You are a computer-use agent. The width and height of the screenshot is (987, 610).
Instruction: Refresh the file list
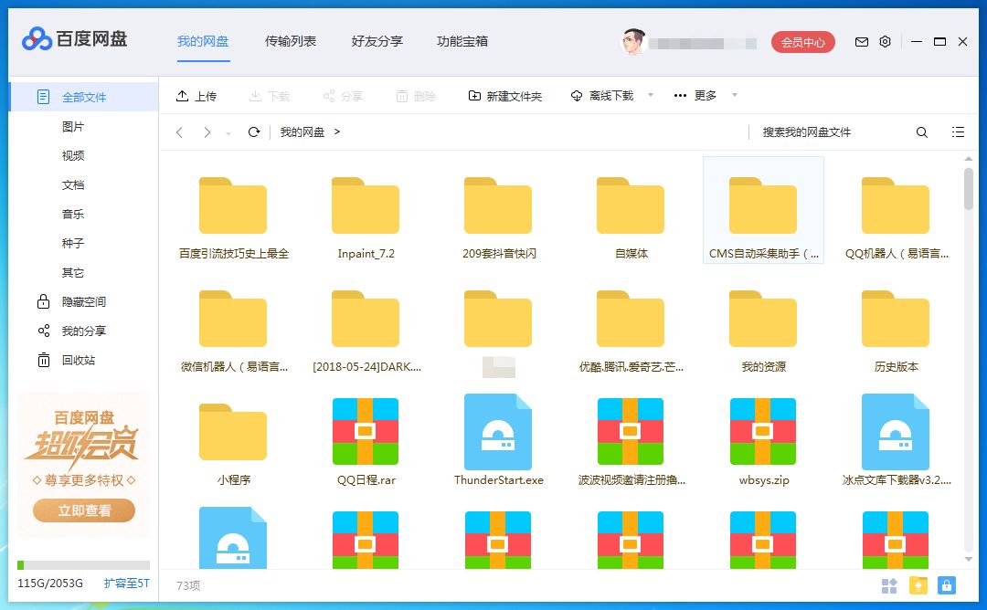pyautogui.click(x=254, y=132)
